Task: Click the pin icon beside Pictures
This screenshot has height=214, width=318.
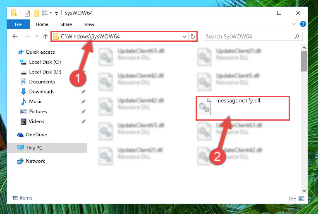Action: pyautogui.click(x=84, y=112)
